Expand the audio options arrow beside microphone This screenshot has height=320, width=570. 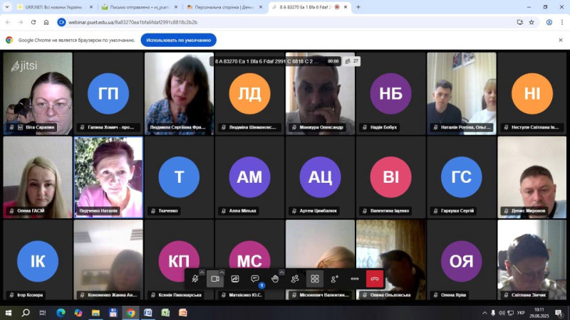tap(202, 272)
